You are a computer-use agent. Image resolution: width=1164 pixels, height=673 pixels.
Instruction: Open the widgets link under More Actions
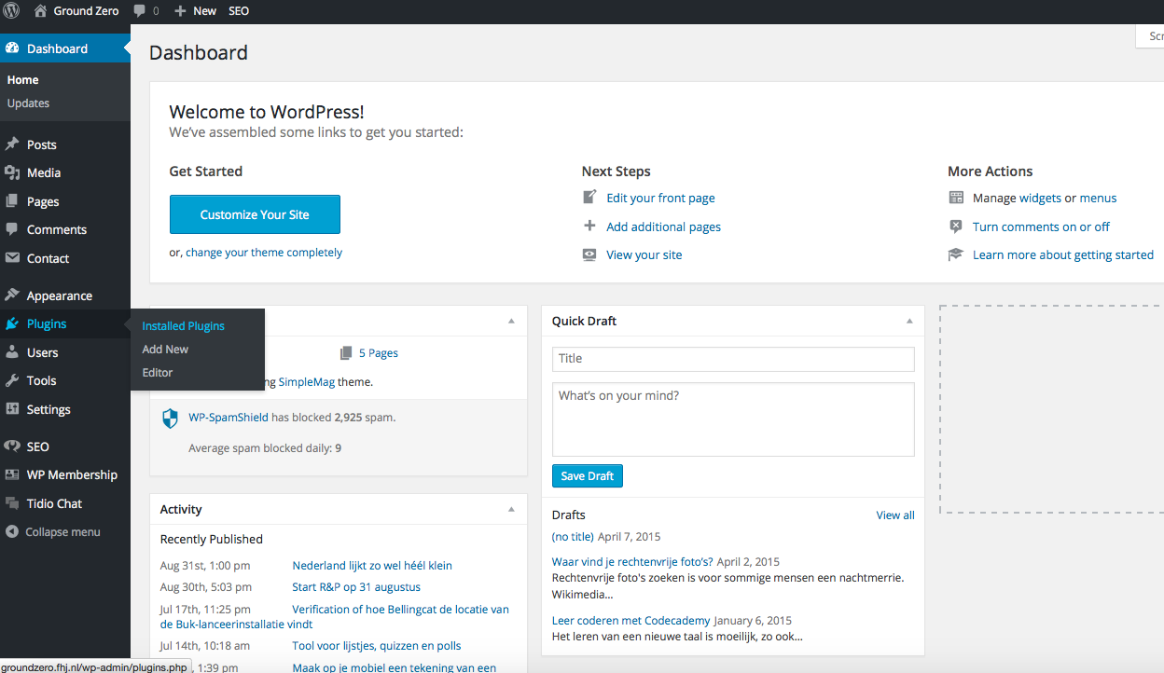1040,198
